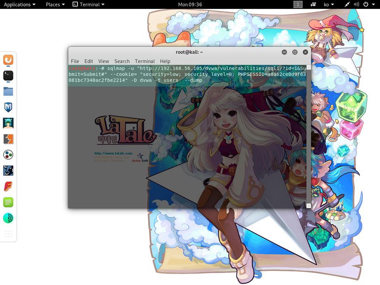The image size is (380, 285).
Task: Launch the teal spiral dock app
Action: (8, 218)
